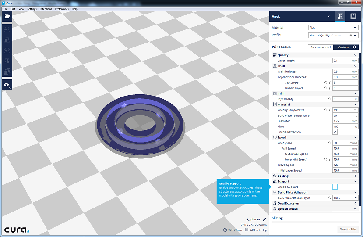This screenshot has height=237, width=363.
Task: Open the Edit menu
Action: point(13,9)
